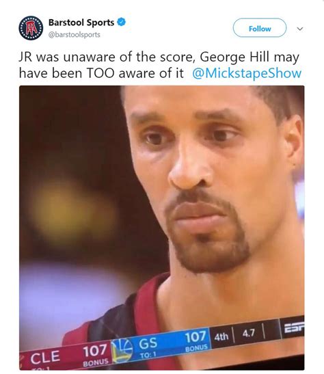Open the Barstool Sports profile avatar
Image resolution: width=324 pixels, height=374 pixels.
[31, 28]
